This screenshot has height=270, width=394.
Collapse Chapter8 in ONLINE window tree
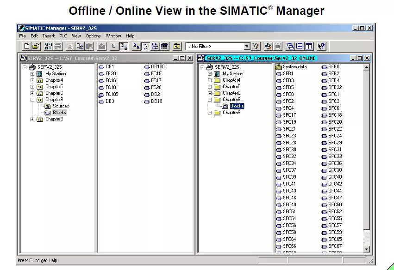click(210, 100)
